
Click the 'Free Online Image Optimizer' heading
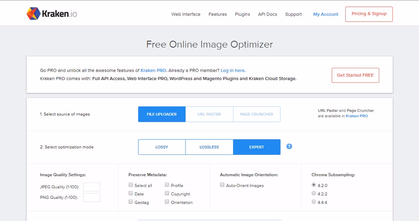(x=209, y=44)
